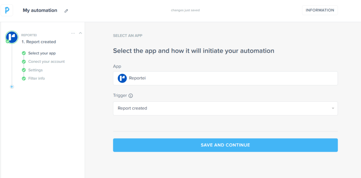Click the Reportei logo inside App field
361x178 pixels.
pyautogui.click(x=122, y=78)
